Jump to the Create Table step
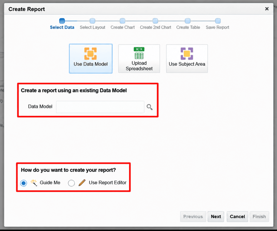The height and width of the screenshot is (231, 277). pyautogui.click(x=188, y=27)
